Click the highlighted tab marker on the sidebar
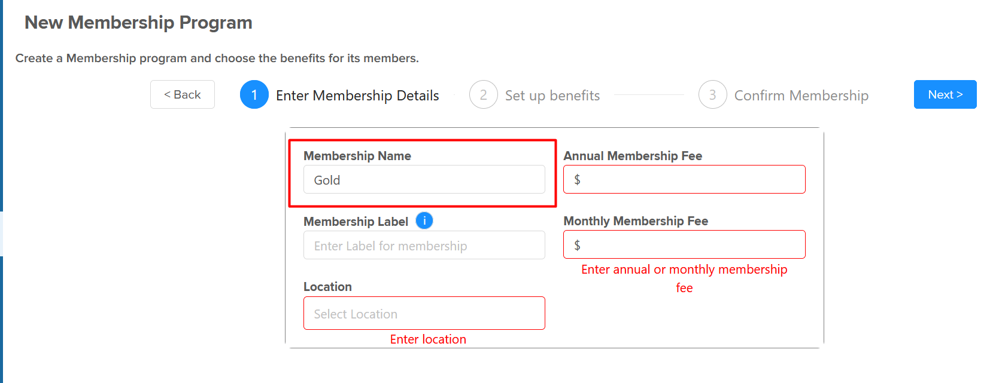 pyautogui.click(x=2, y=233)
